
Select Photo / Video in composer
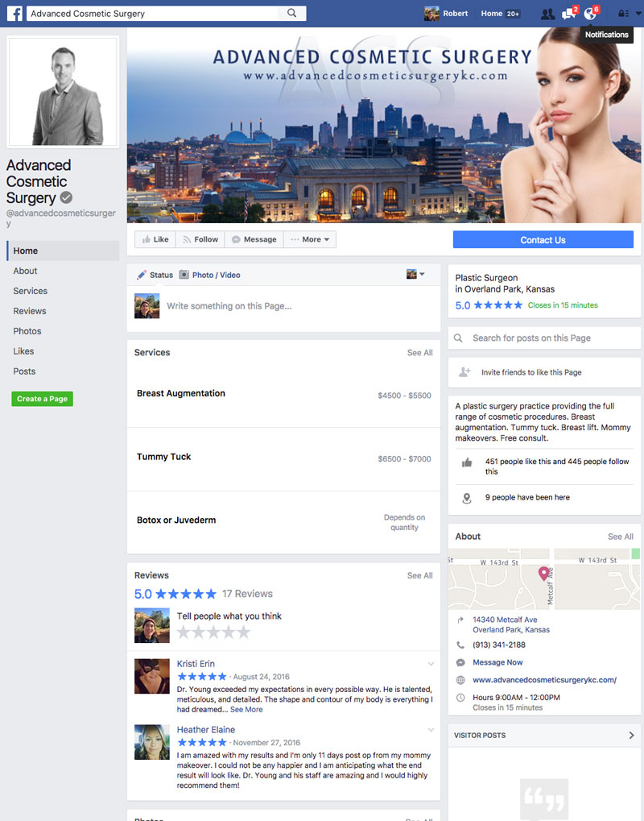(x=210, y=275)
